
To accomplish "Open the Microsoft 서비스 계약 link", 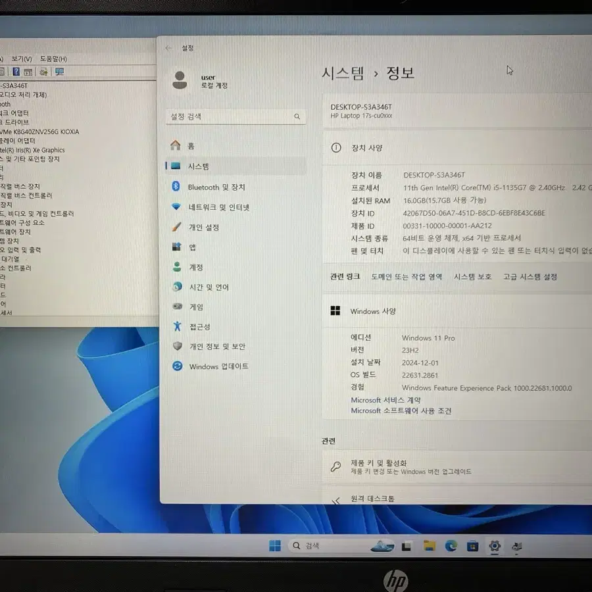I will 385,400.
